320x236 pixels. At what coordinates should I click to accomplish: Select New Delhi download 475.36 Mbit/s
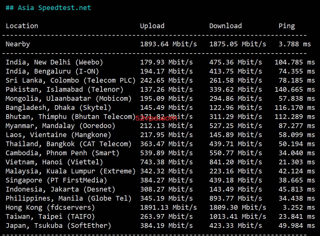(x=236, y=62)
